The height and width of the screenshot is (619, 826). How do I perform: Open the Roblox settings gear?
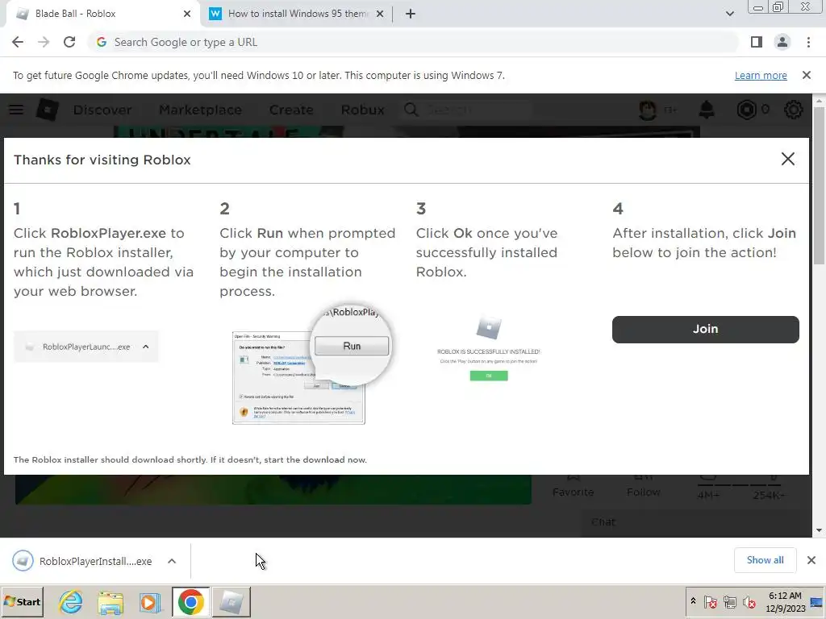tap(794, 110)
